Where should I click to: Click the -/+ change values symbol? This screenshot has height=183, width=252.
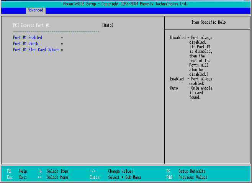[93, 171]
